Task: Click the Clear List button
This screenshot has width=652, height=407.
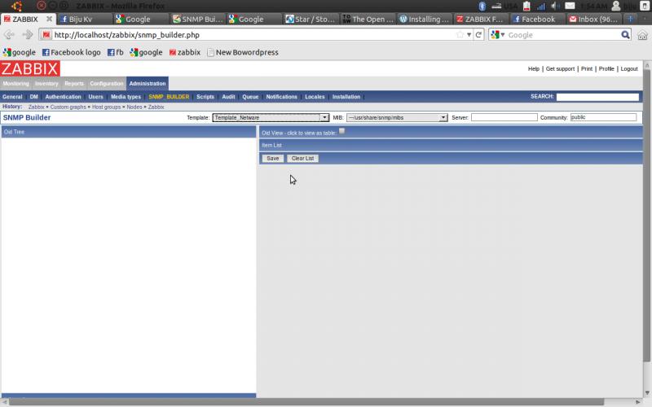Action: pyautogui.click(x=302, y=158)
